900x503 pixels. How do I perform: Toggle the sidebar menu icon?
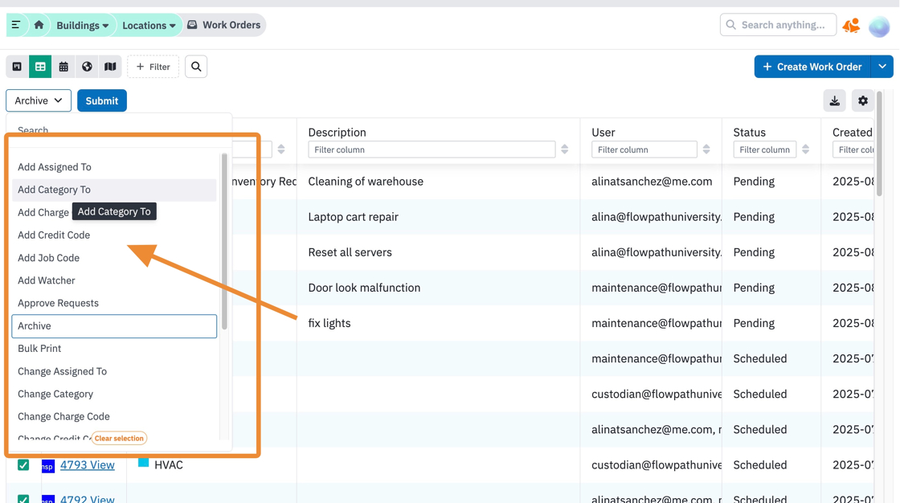tap(16, 25)
